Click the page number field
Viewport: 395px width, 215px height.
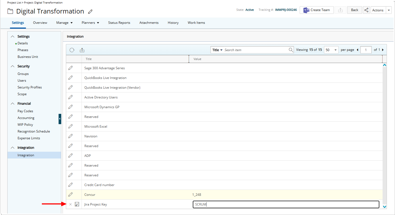coord(366,50)
